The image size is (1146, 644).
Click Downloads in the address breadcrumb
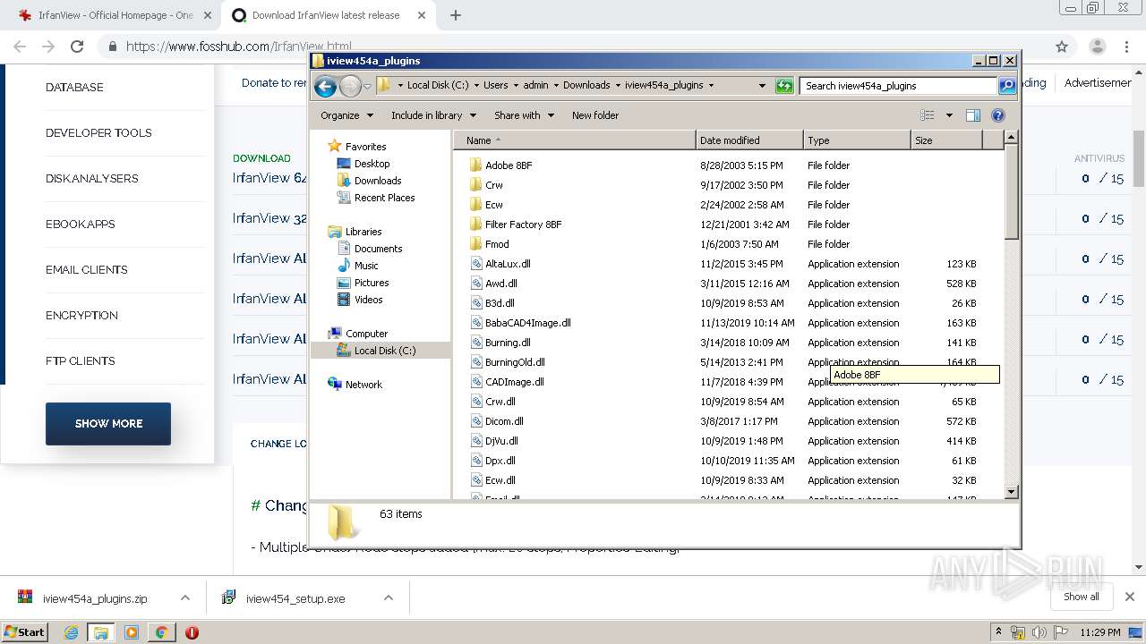[x=586, y=86]
